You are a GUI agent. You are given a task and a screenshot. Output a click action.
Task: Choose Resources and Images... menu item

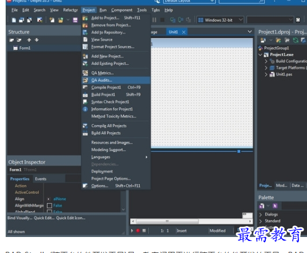tap(116, 143)
